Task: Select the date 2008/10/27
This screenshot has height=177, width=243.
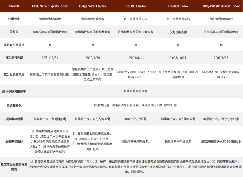Action: click(x=178, y=58)
